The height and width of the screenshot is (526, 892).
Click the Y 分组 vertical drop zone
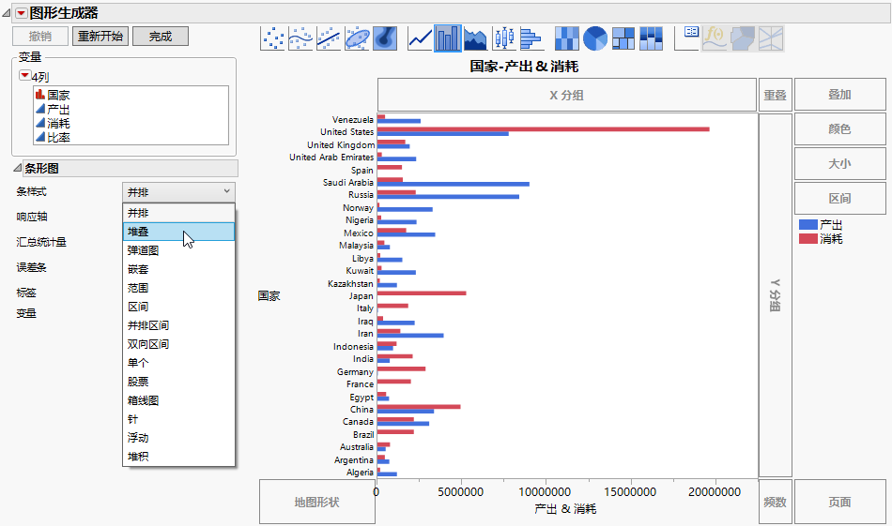[775, 295]
